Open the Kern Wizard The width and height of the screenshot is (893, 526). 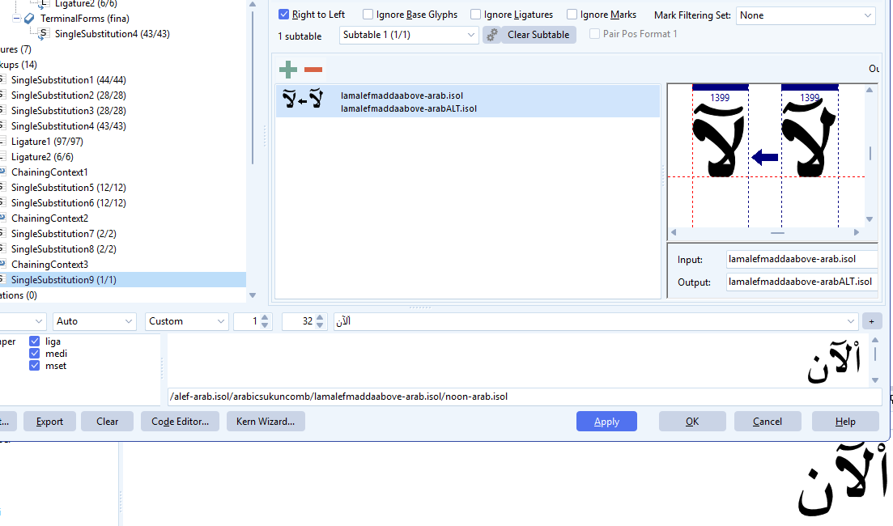pos(266,422)
